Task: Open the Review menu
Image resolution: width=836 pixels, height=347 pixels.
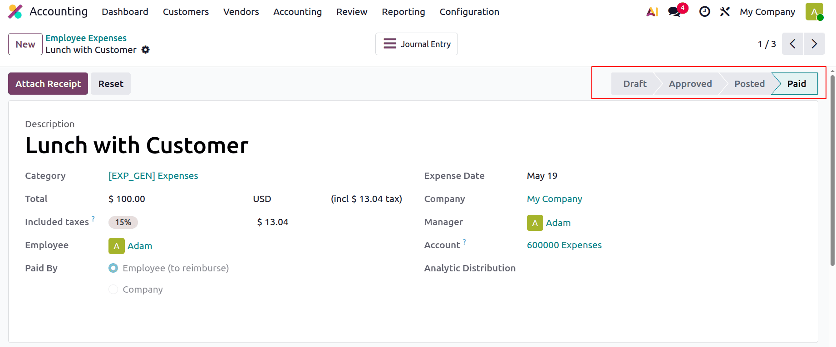Action: point(352,12)
